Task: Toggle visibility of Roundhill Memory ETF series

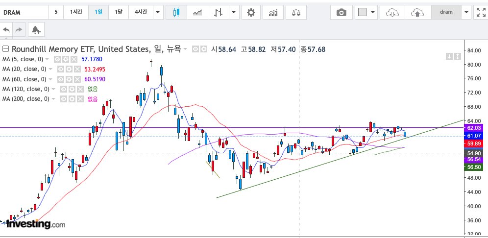Action: [195, 49]
